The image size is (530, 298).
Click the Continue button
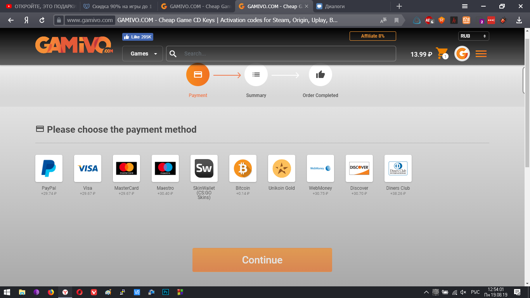pyautogui.click(x=262, y=260)
